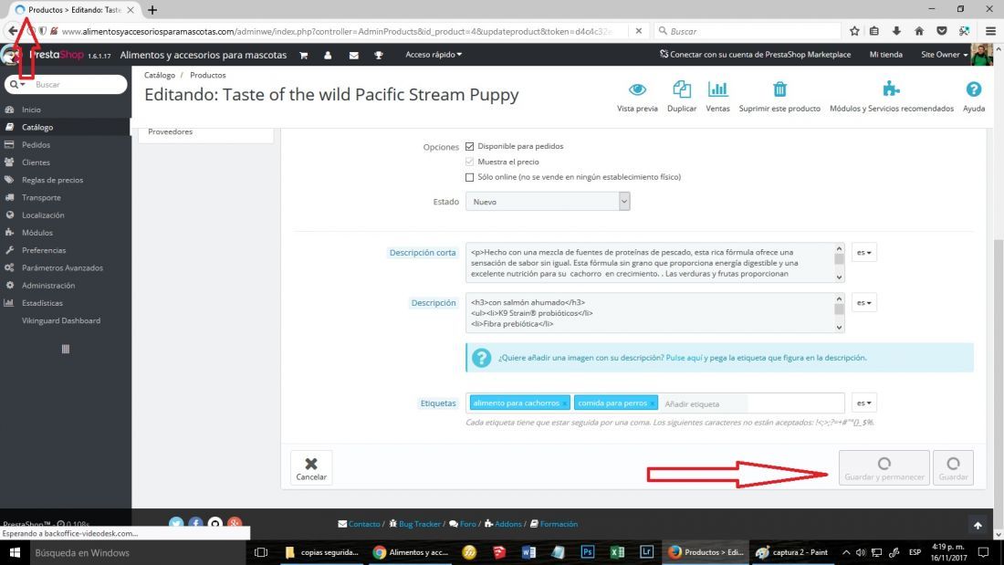Click the Google Plus icon in footer
Screen dimensions: 1004x565
point(235,524)
